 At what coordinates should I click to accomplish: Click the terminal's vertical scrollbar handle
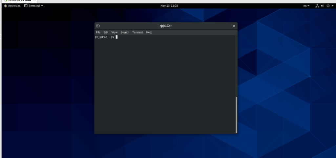click(236, 115)
